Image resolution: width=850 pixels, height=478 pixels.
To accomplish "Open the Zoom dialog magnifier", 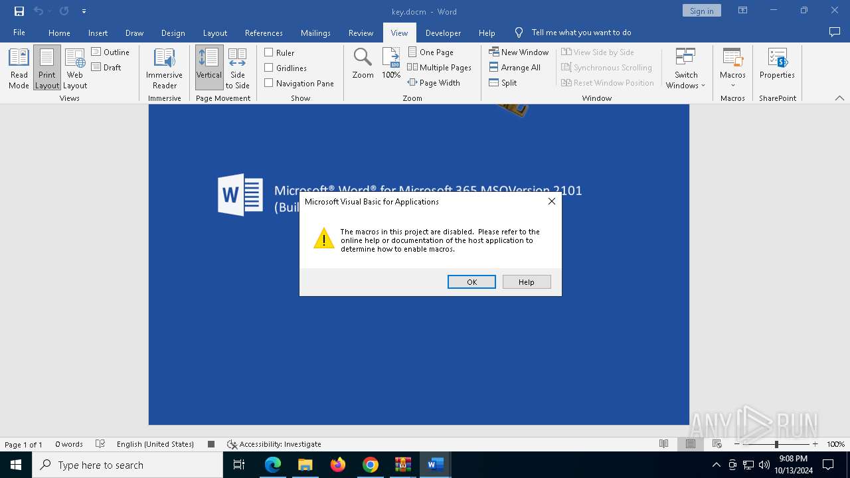I will tap(363, 64).
